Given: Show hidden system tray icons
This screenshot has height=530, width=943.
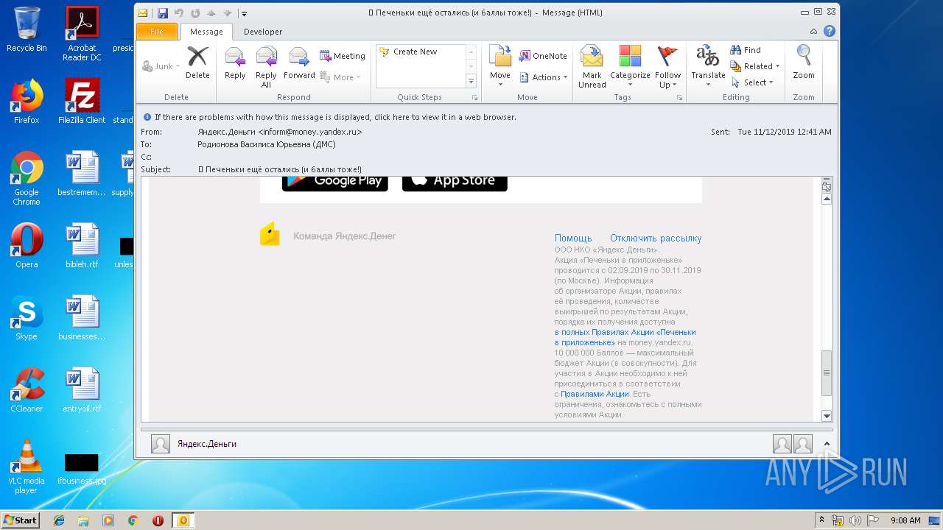Looking at the screenshot, I should (x=821, y=520).
